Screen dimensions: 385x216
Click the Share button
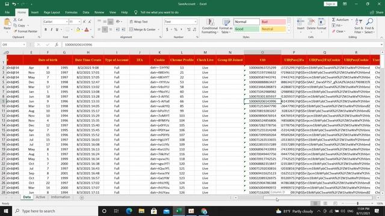coord(377,12)
